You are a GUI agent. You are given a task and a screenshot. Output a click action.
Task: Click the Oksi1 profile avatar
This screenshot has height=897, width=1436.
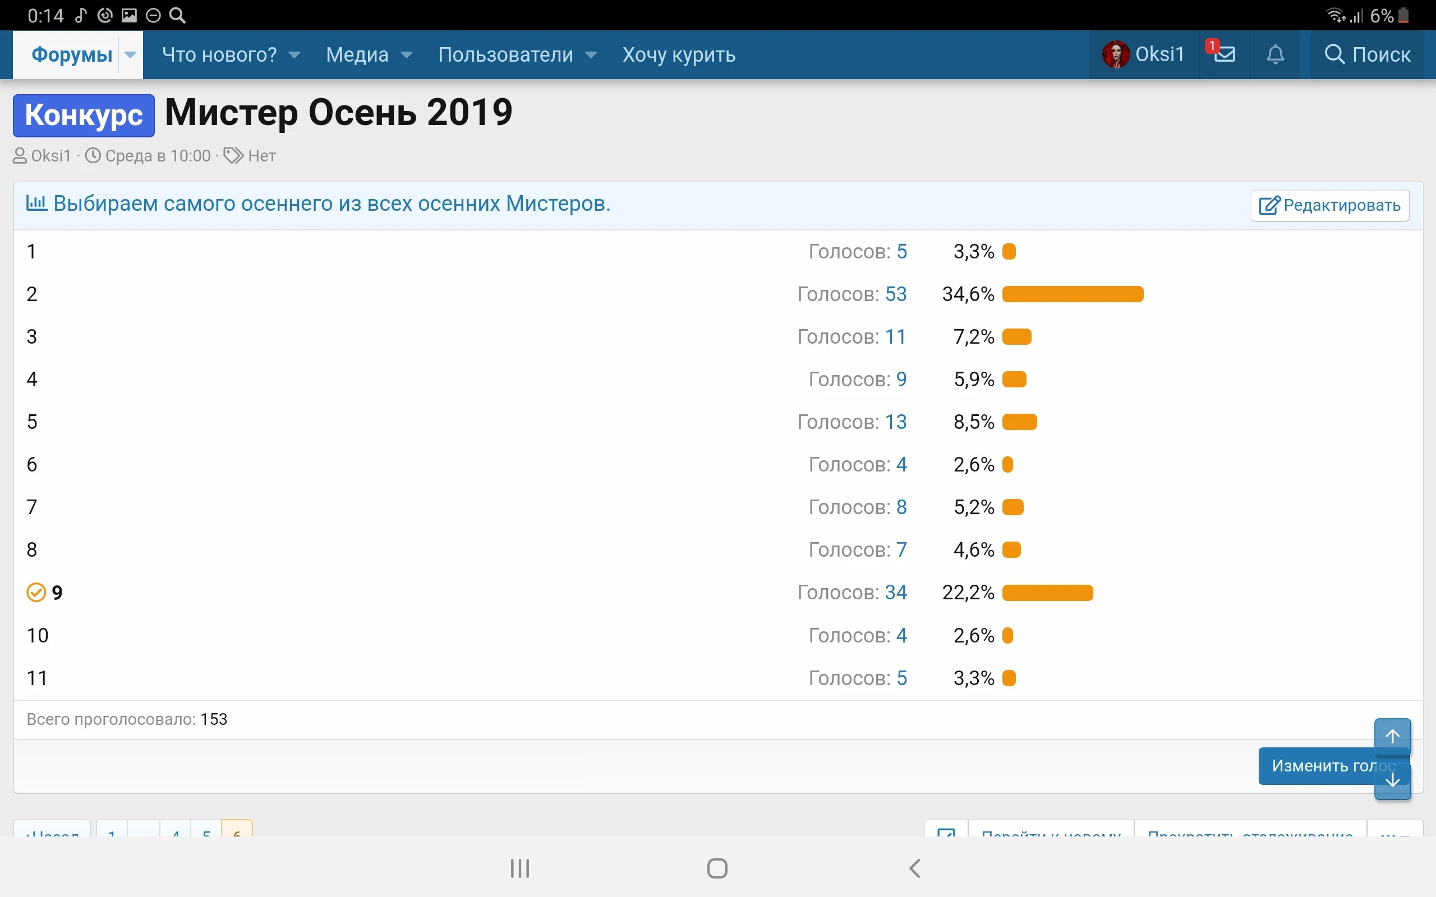tap(1118, 54)
